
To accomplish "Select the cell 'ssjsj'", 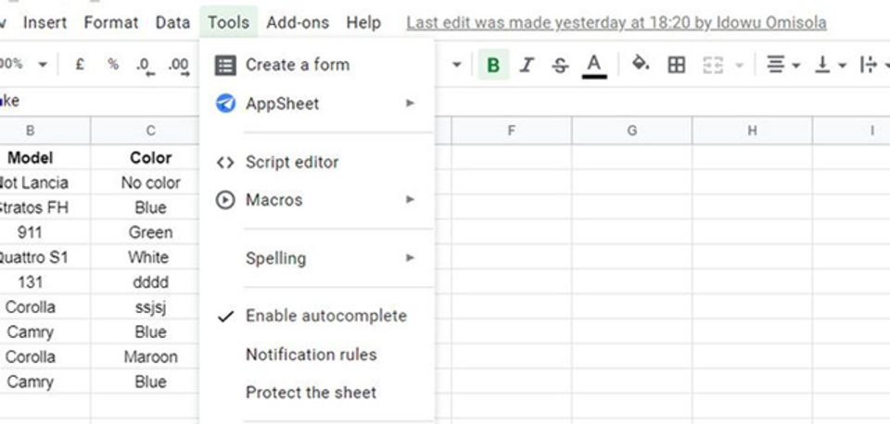I will click(145, 307).
